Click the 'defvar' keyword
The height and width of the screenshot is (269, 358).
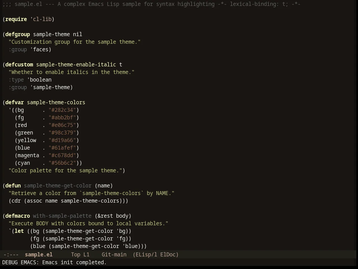coord(15,103)
